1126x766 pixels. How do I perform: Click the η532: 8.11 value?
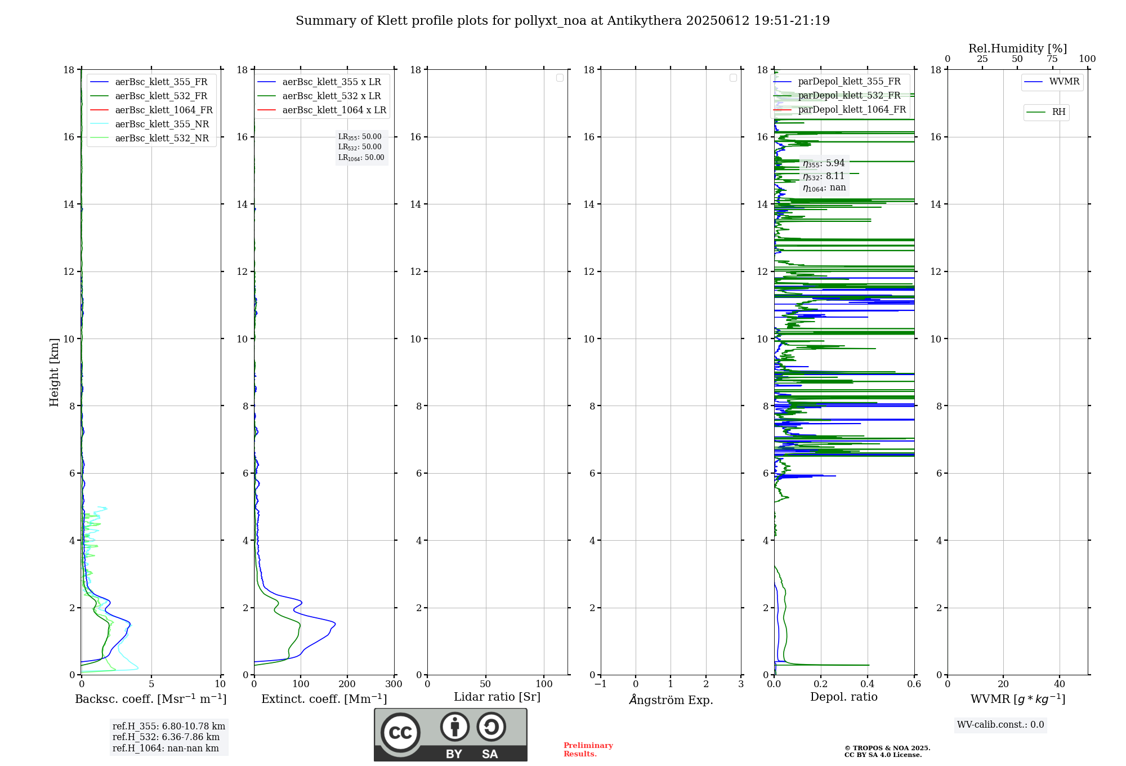point(824,176)
